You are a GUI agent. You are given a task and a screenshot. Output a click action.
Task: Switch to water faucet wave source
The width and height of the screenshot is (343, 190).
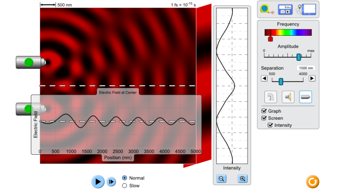point(271,97)
